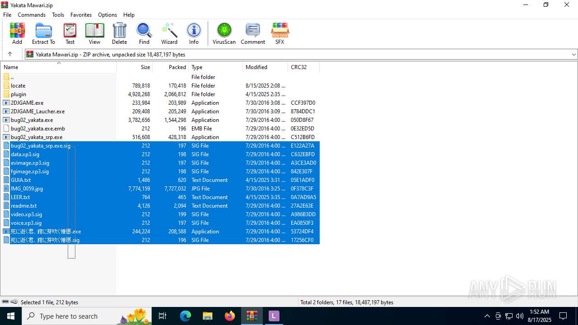Click the bug02_yakata.exe.emb file icon
Image resolution: width=578 pixels, height=325 pixels.
(x=6, y=129)
